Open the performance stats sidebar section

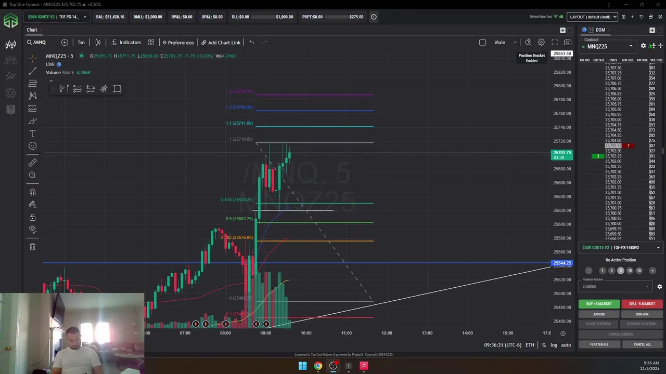pos(10,76)
